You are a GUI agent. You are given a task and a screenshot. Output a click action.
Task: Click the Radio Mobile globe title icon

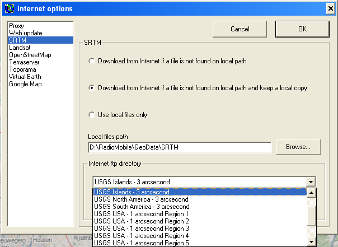point(10,8)
